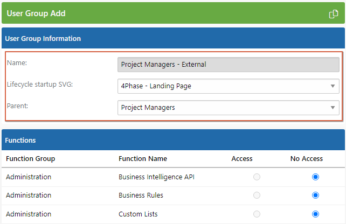
Task: Select Access for Business Rules
Action: click(x=257, y=195)
